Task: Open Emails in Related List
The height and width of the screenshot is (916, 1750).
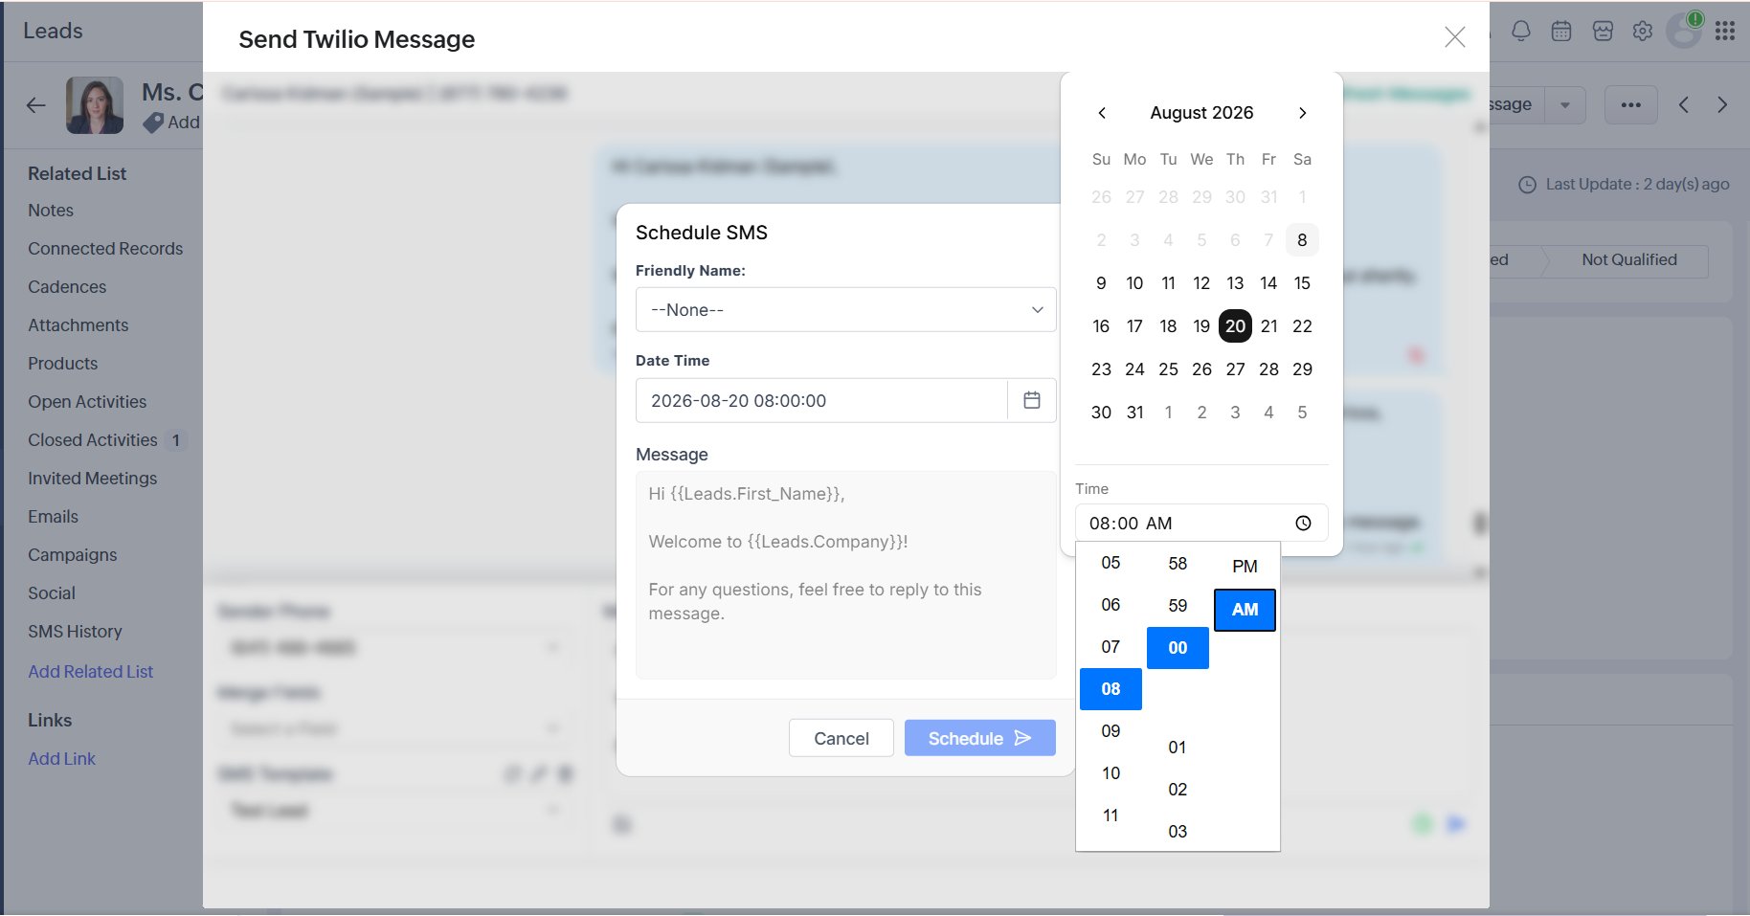Action: (54, 517)
